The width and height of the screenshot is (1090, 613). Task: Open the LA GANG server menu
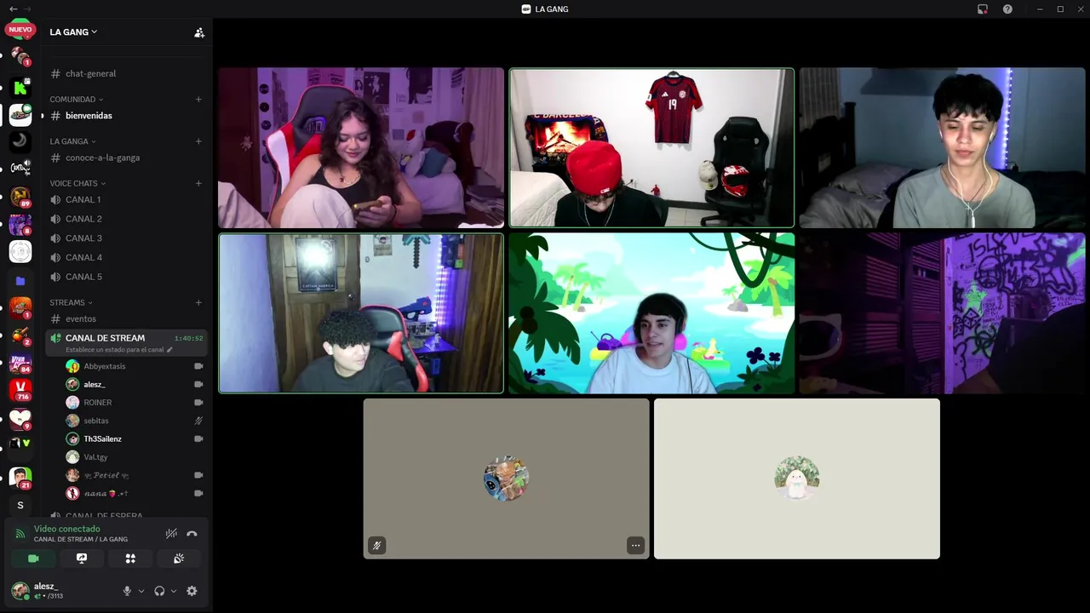[73, 32]
